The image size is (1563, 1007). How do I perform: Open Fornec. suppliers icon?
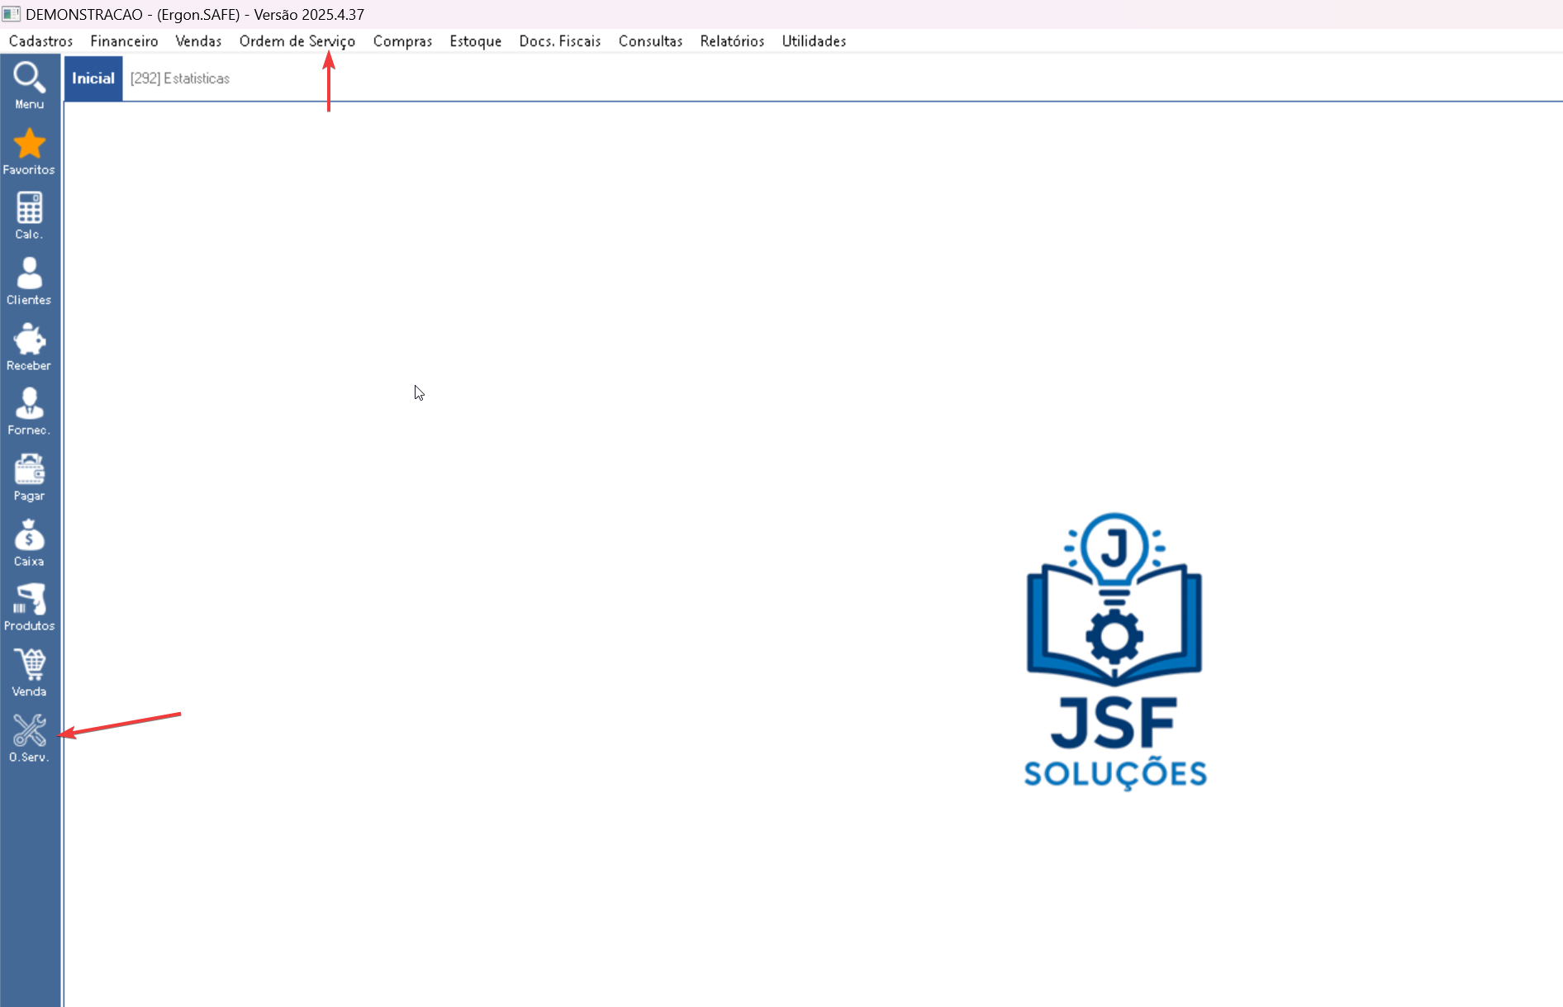pyautogui.click(x=29, y=411)
